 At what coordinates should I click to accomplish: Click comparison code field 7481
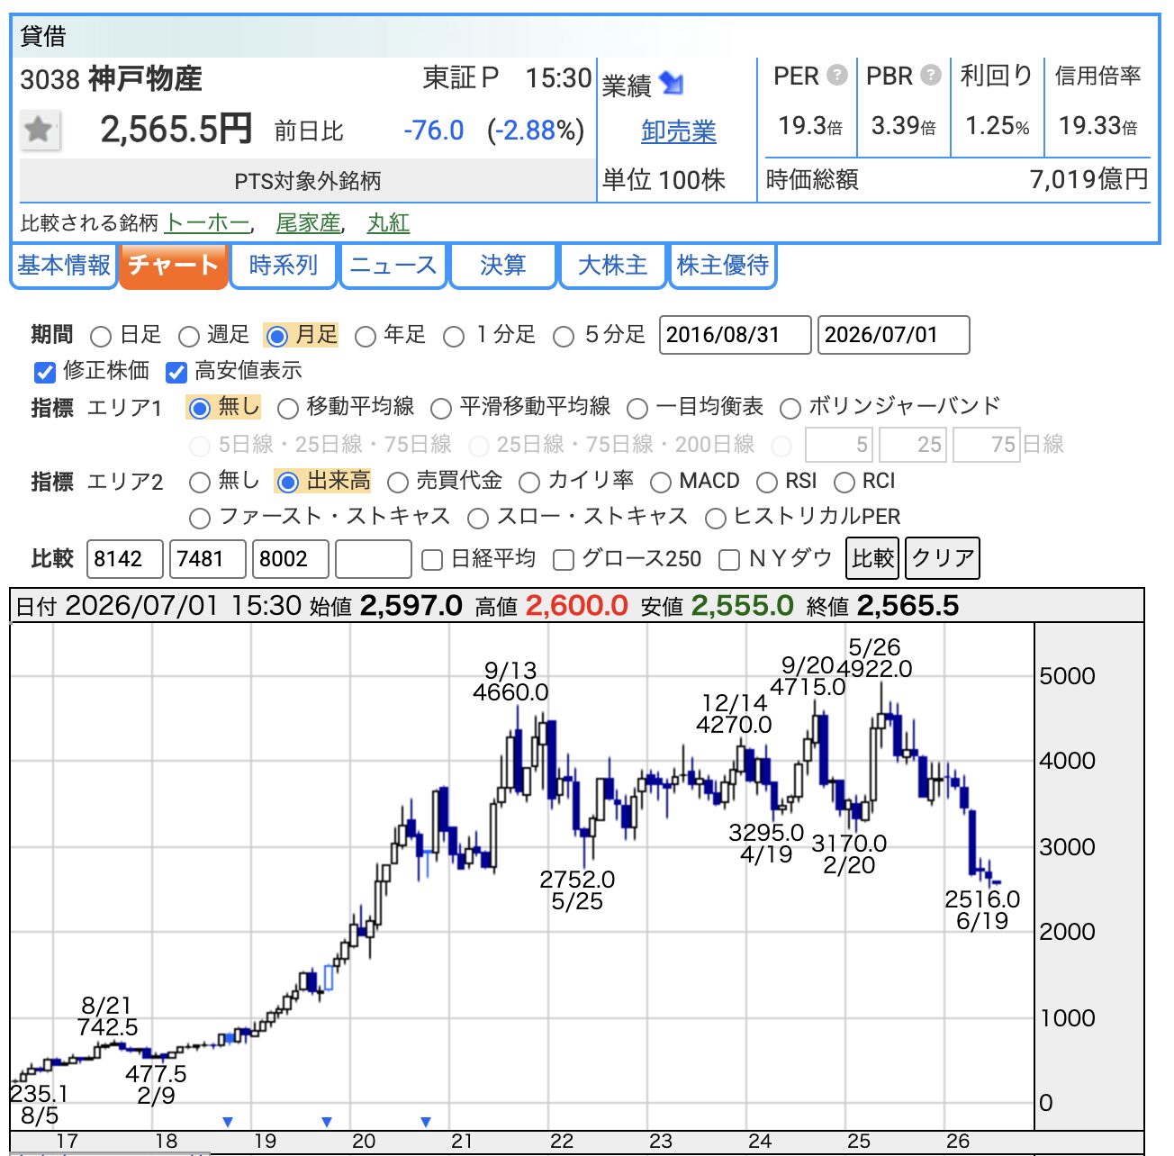(x=208, y=559)
